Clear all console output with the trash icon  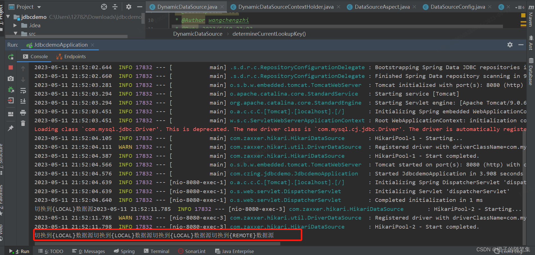[x=23, y=123]
